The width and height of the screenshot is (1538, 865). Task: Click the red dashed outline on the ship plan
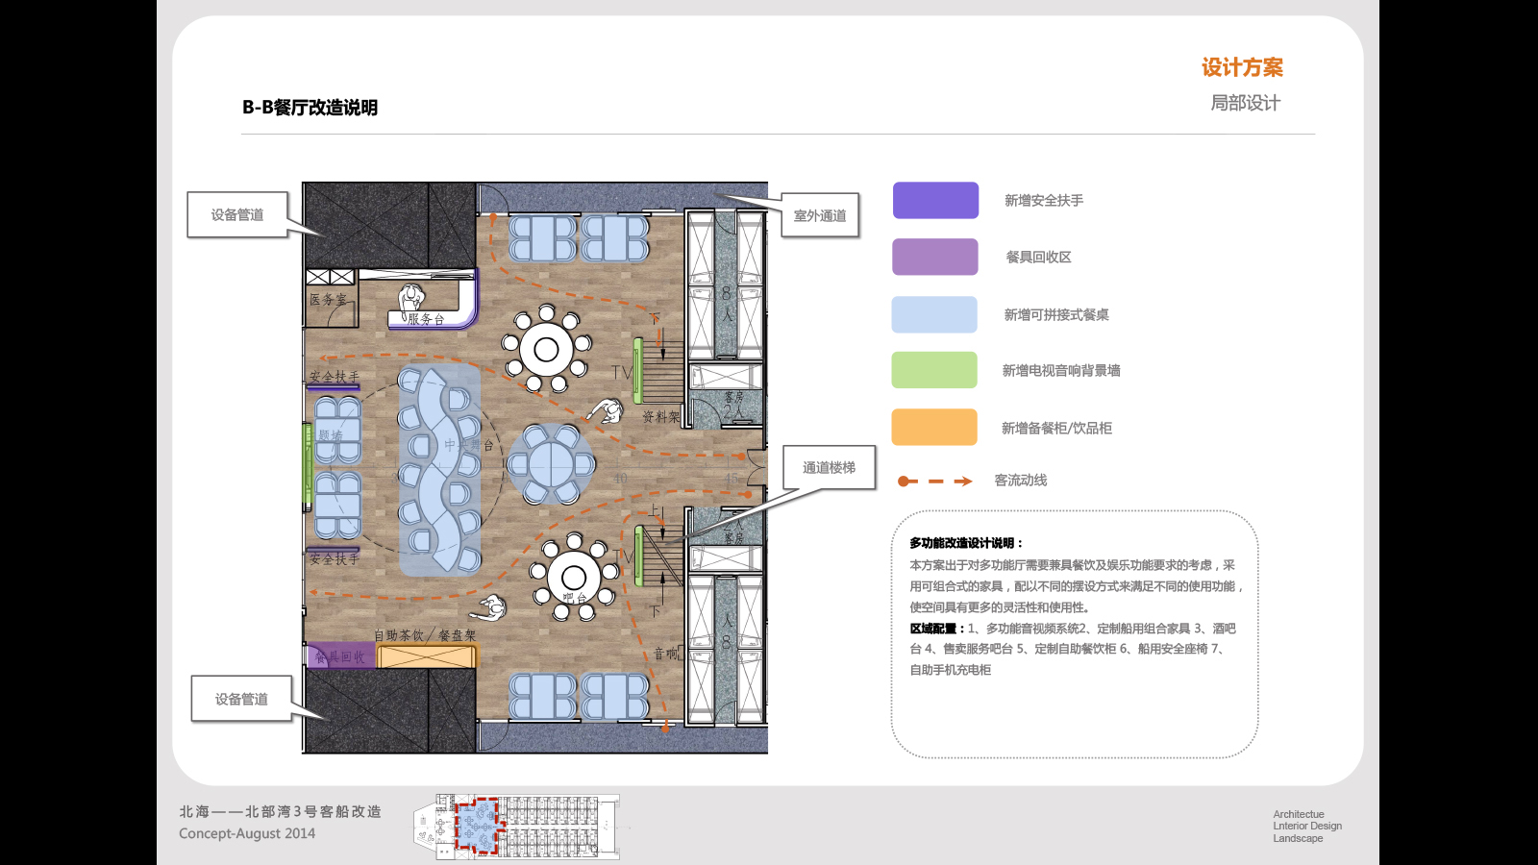coord(477,827)
